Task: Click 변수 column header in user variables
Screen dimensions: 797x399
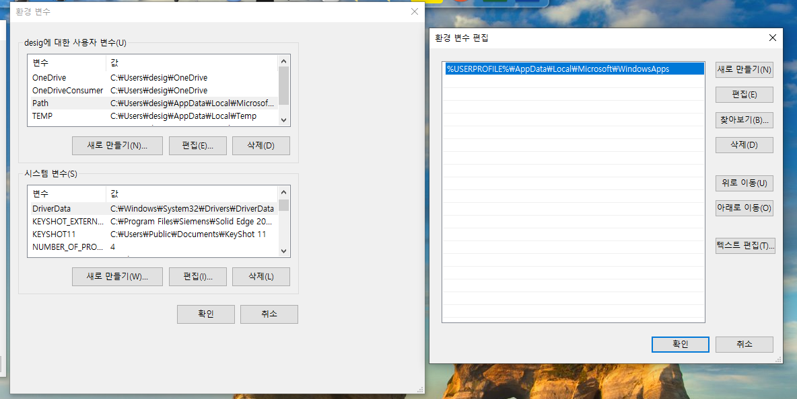Action: [67, 63]
